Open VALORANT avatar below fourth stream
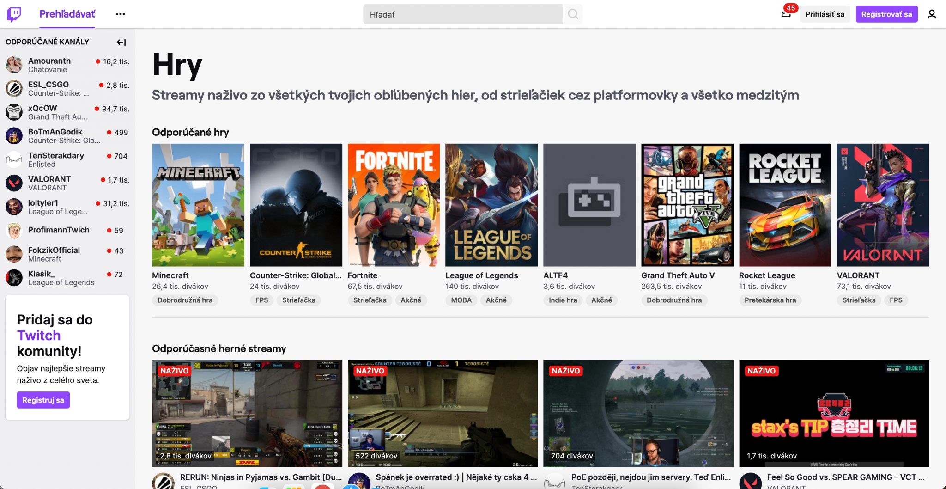This screenshot has width=946, height=489. click(750, 481)
